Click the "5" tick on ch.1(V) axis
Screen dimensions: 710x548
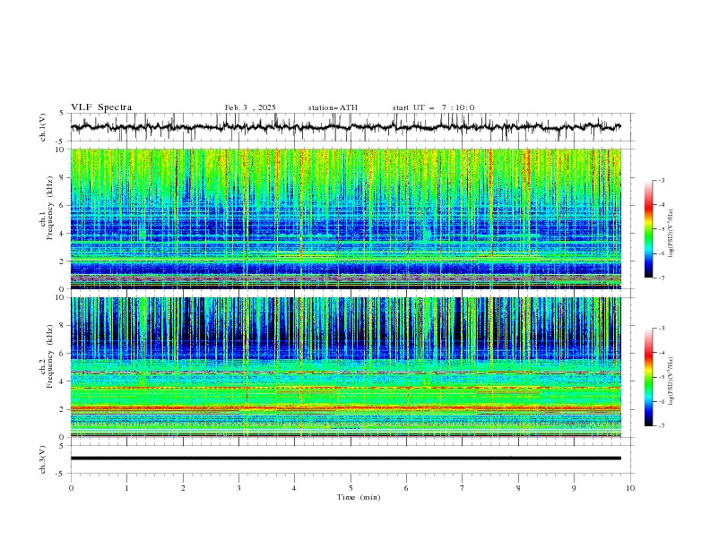[x=62, y=114]
